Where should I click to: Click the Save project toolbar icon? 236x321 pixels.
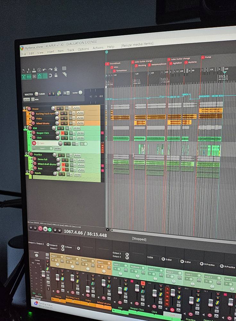tap(34, 70)
